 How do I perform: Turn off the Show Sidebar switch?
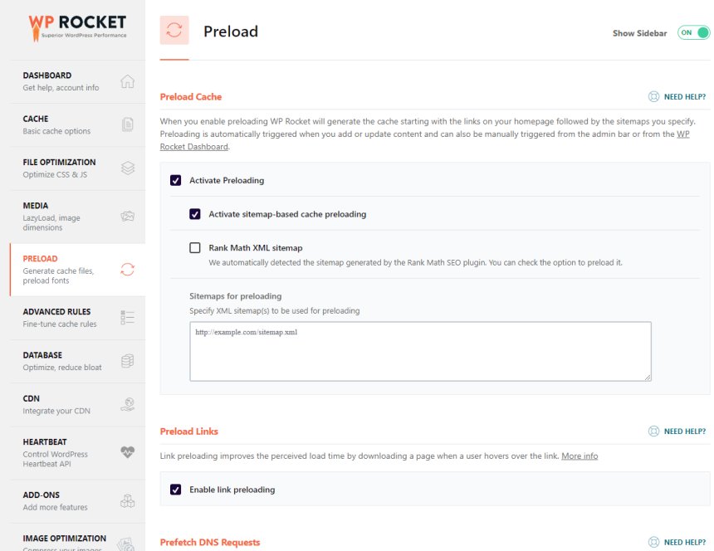point(693,33)
